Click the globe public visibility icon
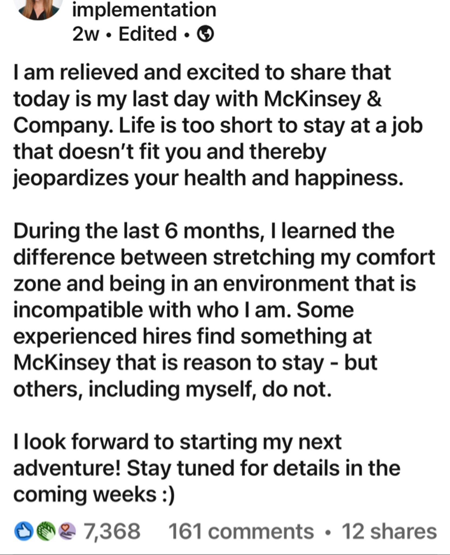 (x=205, y=34)
